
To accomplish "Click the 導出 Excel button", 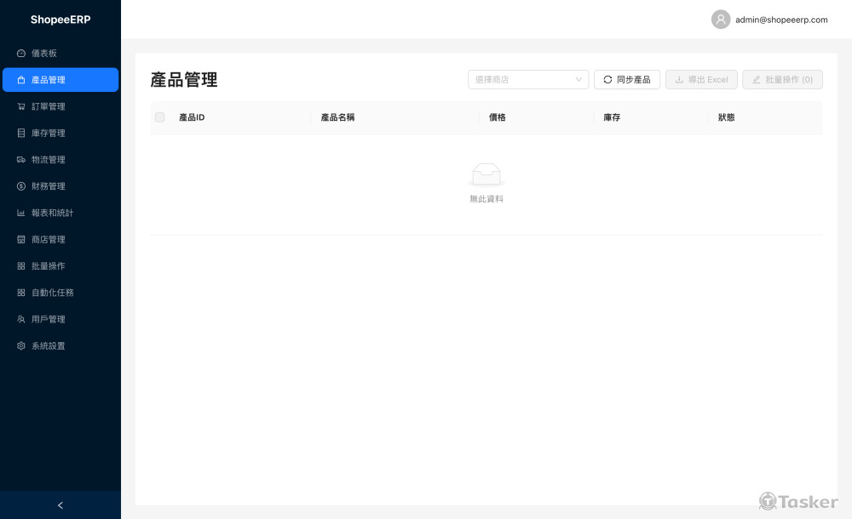I will 701,79.
